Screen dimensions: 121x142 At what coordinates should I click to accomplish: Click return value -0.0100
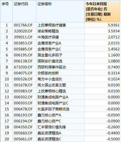point(113,109)
